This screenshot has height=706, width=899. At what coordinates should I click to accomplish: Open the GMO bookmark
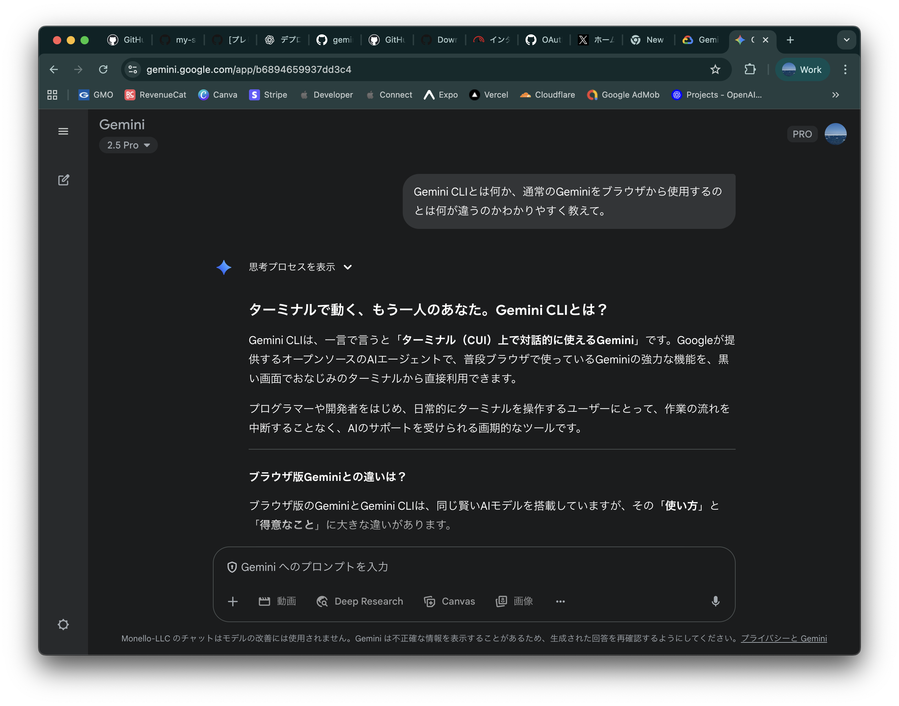point(96,95)
